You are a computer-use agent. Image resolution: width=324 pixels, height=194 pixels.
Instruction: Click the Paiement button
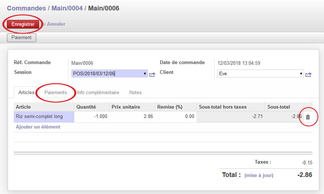tap(21, 37)
